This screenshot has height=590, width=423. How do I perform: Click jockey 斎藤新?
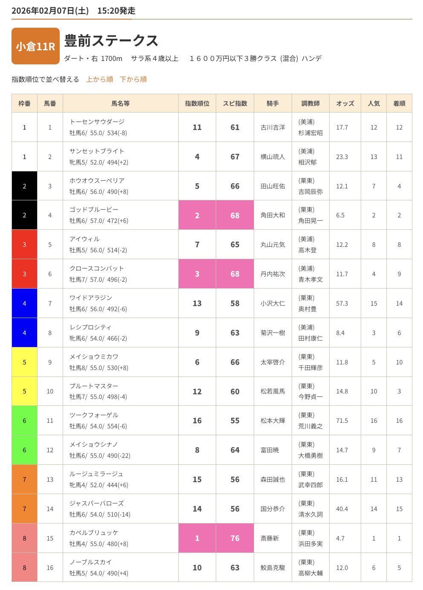[x=269, y=538]
